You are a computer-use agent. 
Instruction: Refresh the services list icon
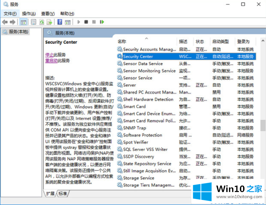click(42, 22)
